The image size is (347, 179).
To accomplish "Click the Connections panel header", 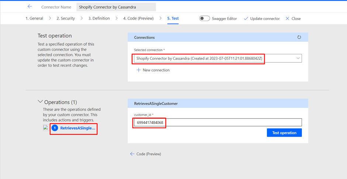I will [x=218, y=37].
